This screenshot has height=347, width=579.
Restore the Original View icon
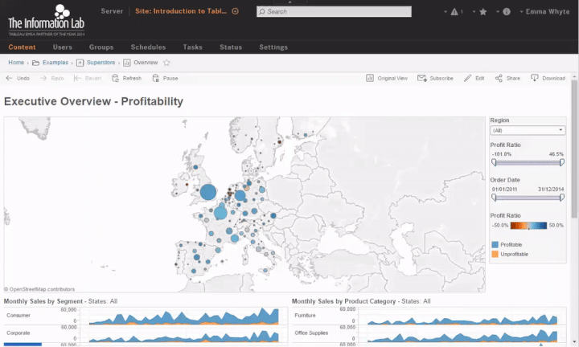tap(370, 78)
